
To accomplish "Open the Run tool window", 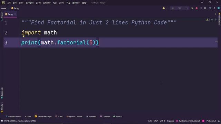I will (28, 116).
